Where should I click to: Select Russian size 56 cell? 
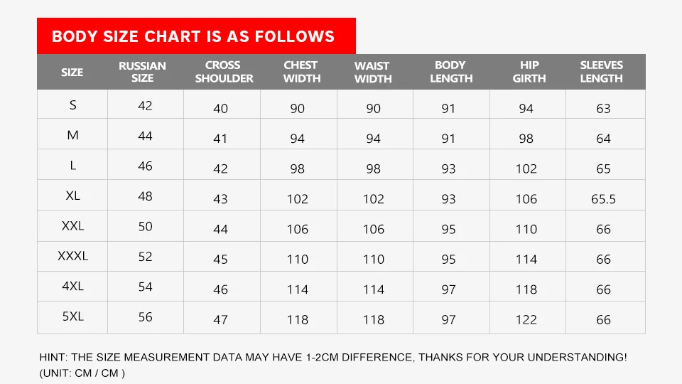tap(145, 316)
